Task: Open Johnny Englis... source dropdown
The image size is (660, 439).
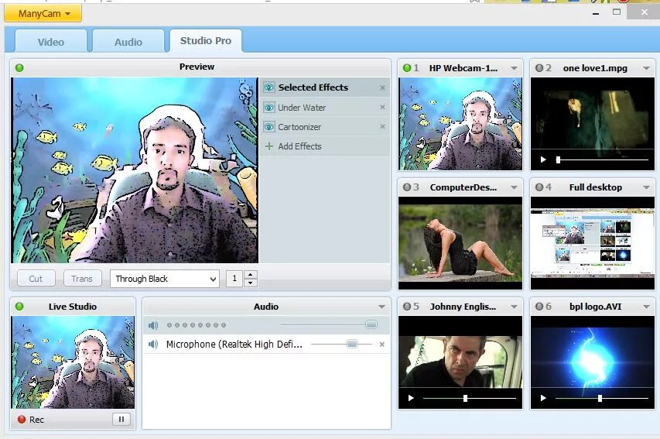Action: click(514, 307)
